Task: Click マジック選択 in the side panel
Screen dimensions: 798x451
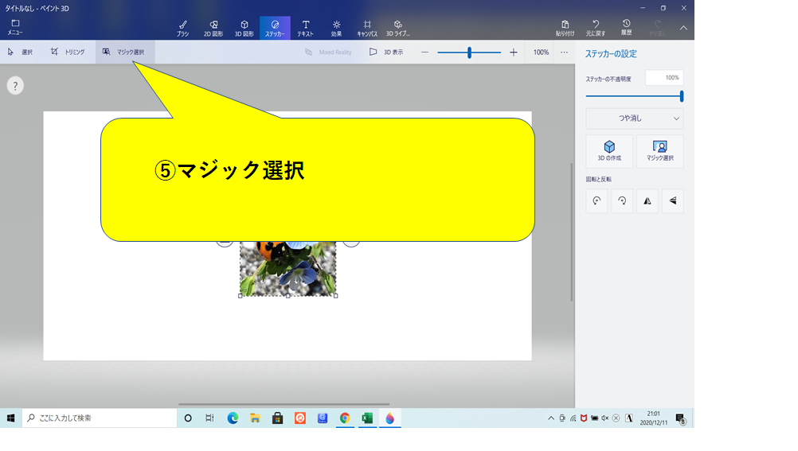Action: coord(659,151)
